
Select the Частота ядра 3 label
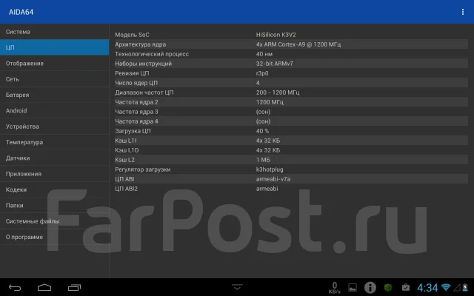[136, 112]
